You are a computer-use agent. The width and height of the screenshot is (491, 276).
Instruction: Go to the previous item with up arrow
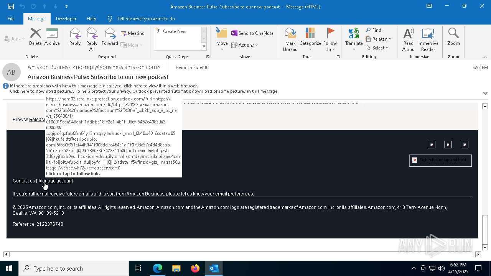(44, 7)
